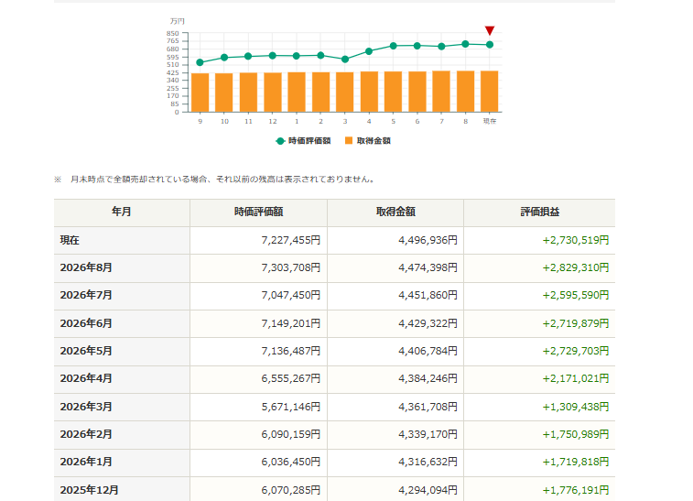Click the 取得金額 legend label

pyautogui.click(x=374, y=141)
